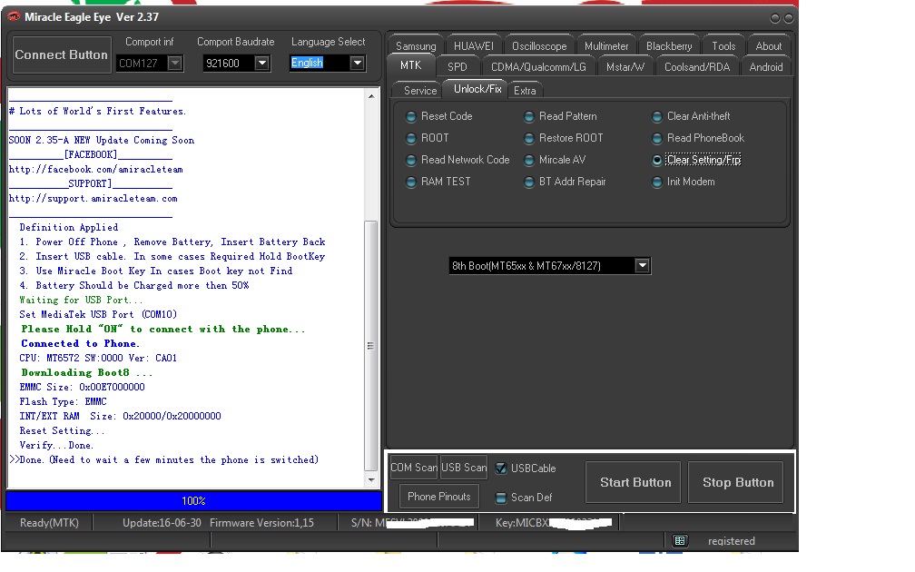Click the status bar grid icon beside registered
This screenshot has width=915, height=572.
(680, 540)
